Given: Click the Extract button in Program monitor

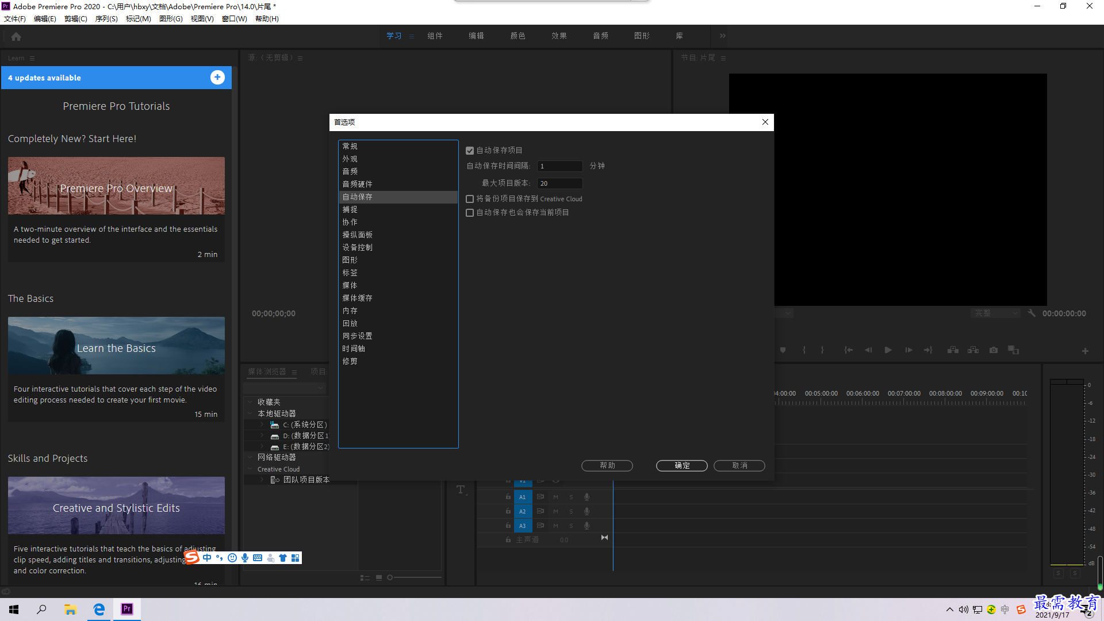Looking at the screenshot, I should pyautogui.click(x=973, y=350).
